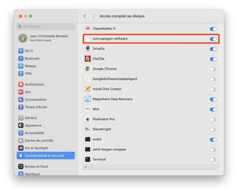Click the Rechercher search field
The height and width of the screenshot is (194, 238).
(46, 26)
